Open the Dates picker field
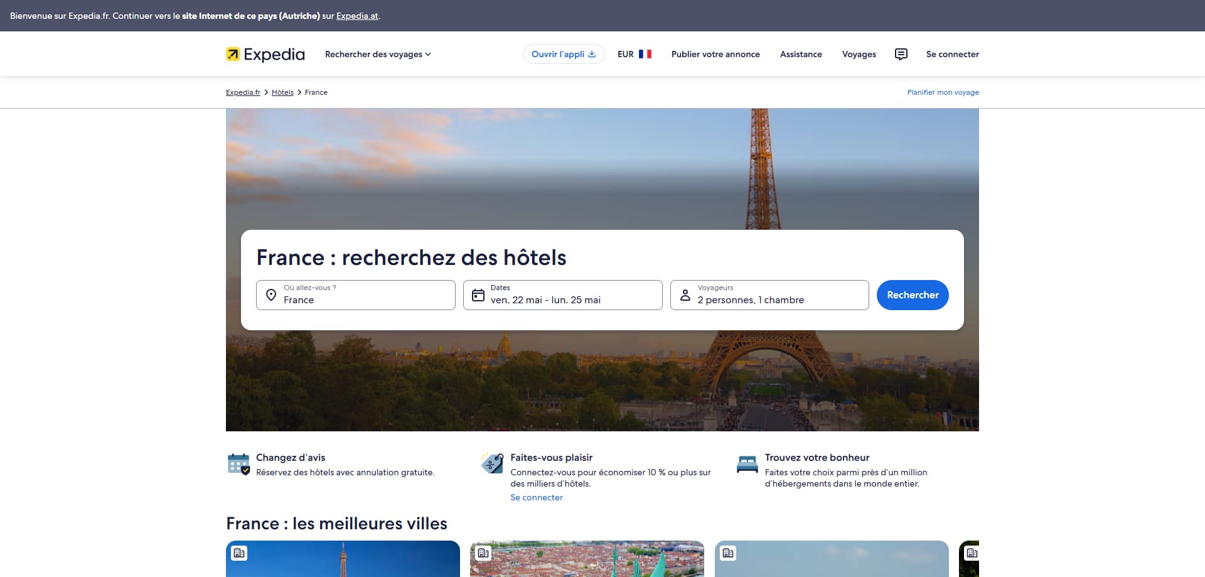Viewport: 1205px width, 577px height. pyautogui.click(x=563, y=295)
